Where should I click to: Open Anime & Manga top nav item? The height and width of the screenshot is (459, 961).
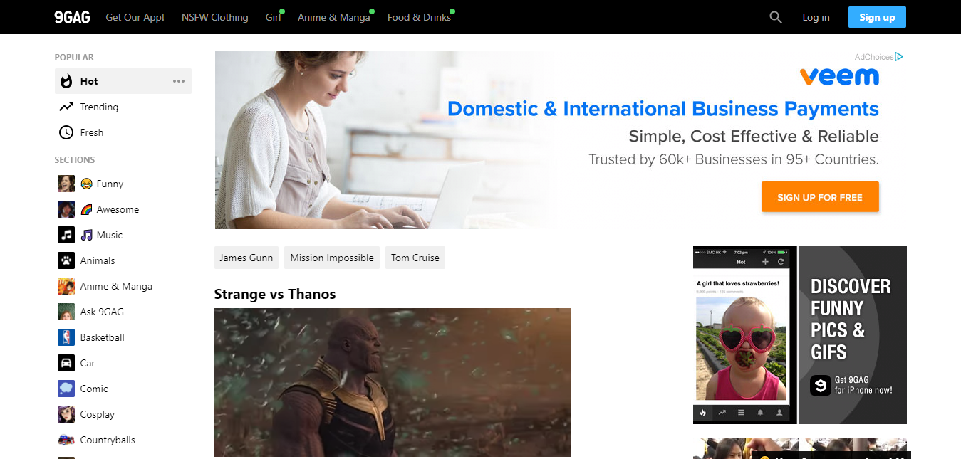coord(334,17)
